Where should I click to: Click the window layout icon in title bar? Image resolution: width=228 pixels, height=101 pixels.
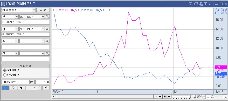click(x=190, y=4)
